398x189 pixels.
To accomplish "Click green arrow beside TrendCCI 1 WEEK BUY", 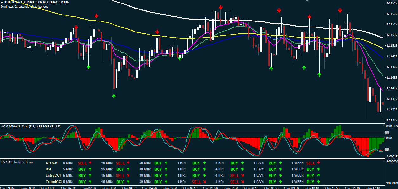I will point(318,182).
